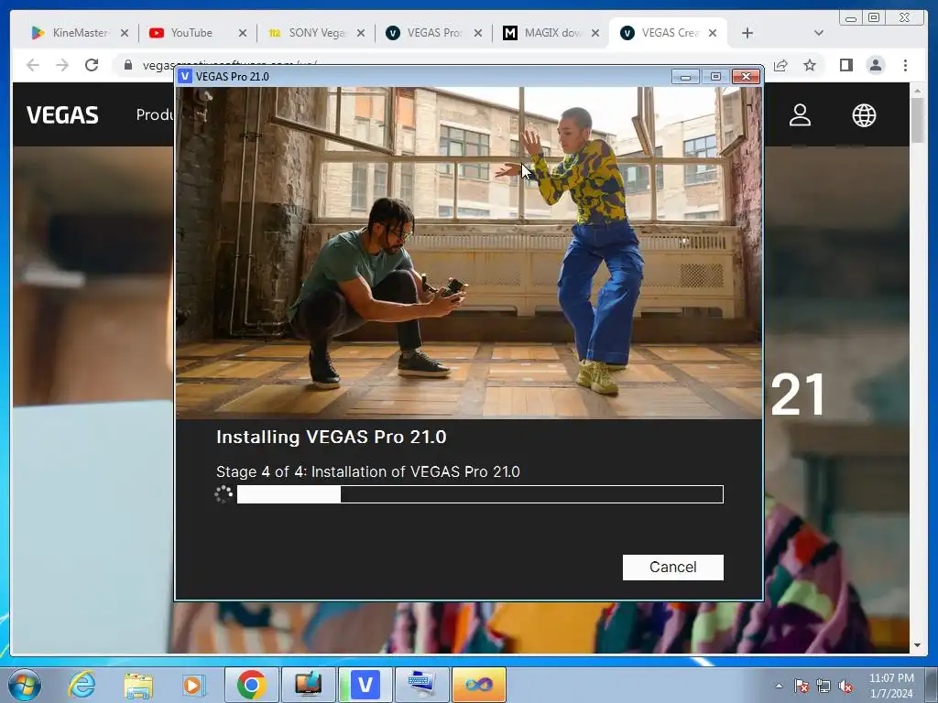Screen dimensions: 938x703
Task: Click the installation progress bar
Action: click(480, 494)
